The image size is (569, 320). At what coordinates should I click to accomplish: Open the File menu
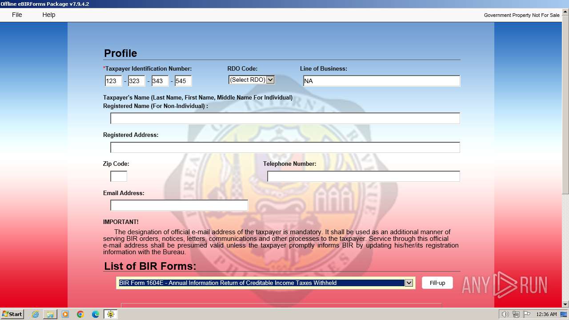pos(17,15)
